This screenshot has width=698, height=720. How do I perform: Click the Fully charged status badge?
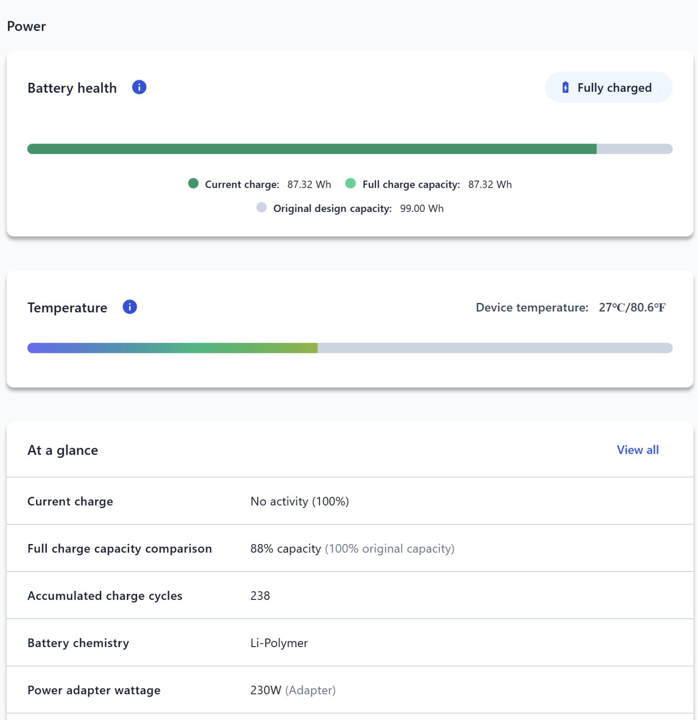coord(609,87)
